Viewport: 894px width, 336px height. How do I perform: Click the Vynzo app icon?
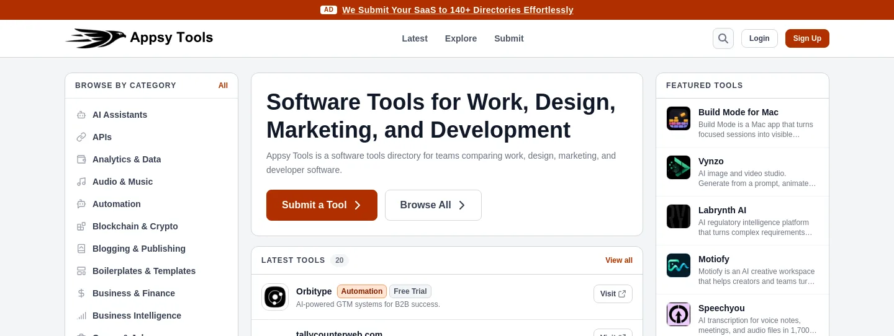[679, 167]
